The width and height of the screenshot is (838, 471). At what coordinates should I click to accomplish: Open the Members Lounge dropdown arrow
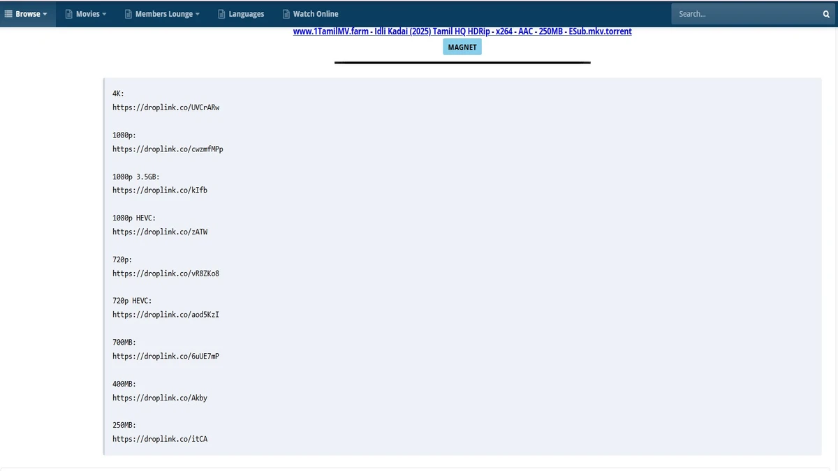coord(198,15)
